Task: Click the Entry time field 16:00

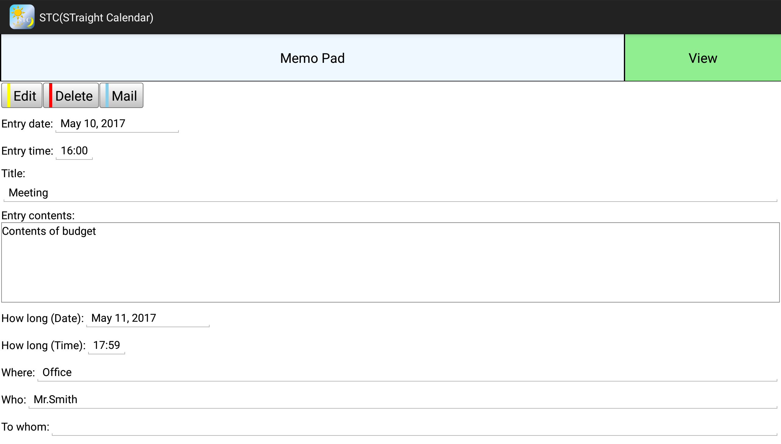Action: tap(74, 151)
